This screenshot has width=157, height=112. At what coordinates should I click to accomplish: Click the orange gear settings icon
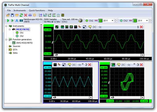(x=35, y=15)
